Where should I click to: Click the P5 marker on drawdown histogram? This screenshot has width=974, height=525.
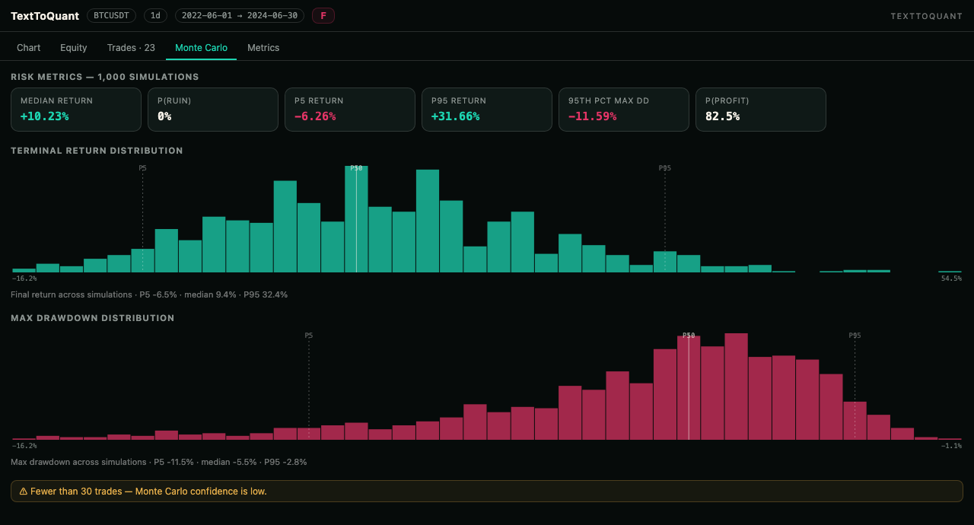point(309,336)
